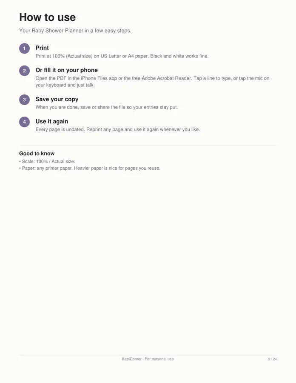The width and height of the screenshot is (296, 383).
Task: Click the 'Scale: 100% / Actual size' bullet
Action: (47, 161)
